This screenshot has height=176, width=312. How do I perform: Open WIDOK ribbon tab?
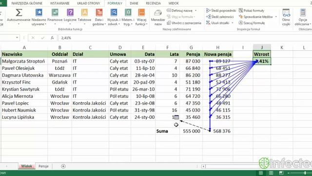click(174, 3)
